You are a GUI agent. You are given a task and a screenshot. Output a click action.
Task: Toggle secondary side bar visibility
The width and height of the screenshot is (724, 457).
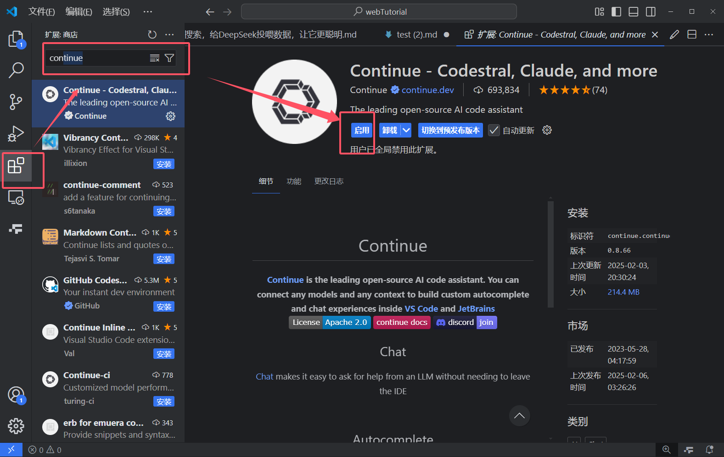(x=651, y=11)
